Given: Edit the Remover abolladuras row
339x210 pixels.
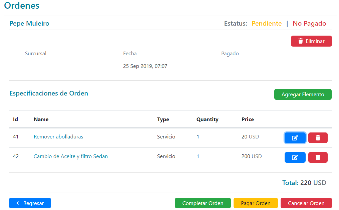Looking at the screenshot, I should click(x=295, y=138).
